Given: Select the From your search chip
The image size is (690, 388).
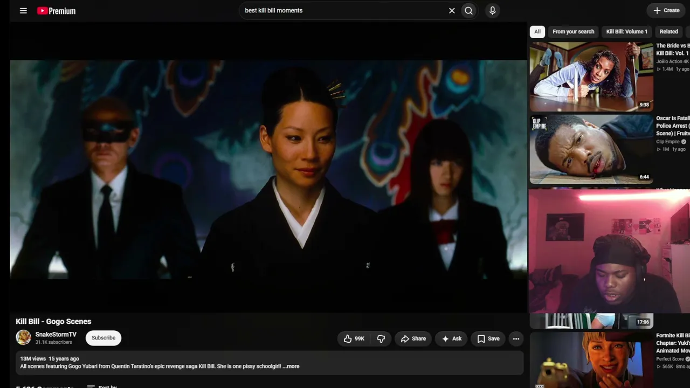Looking at the screenshot, I should [x=573, y=32].
